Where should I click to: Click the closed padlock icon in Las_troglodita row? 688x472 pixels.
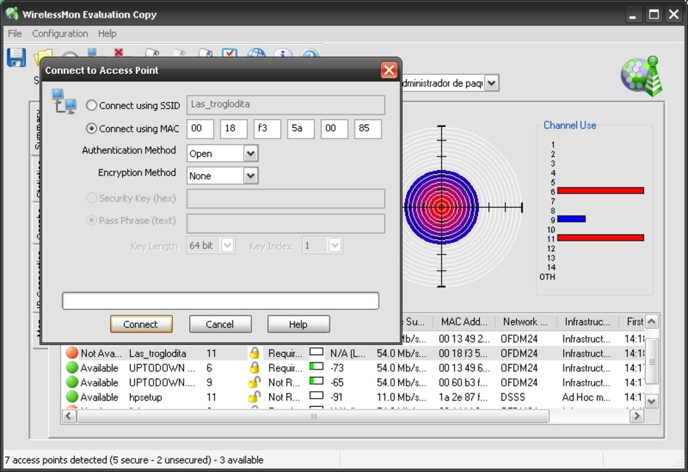click(x=255, y=353)
